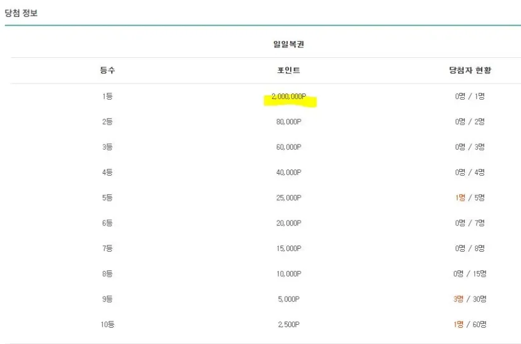Screen dimensions: 521x344
Task: Select the 10등 rank cell
Action: tap(107, 325)
